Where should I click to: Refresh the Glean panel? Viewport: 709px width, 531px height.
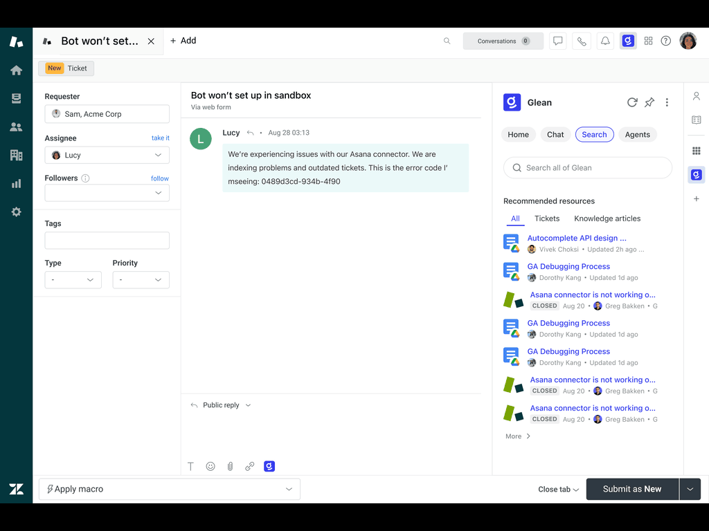point(632,102)
